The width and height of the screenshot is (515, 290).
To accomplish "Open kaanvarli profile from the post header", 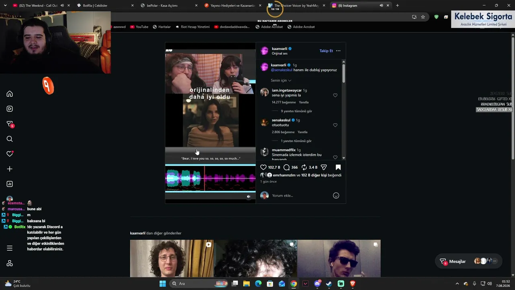I will click(279, 49).
